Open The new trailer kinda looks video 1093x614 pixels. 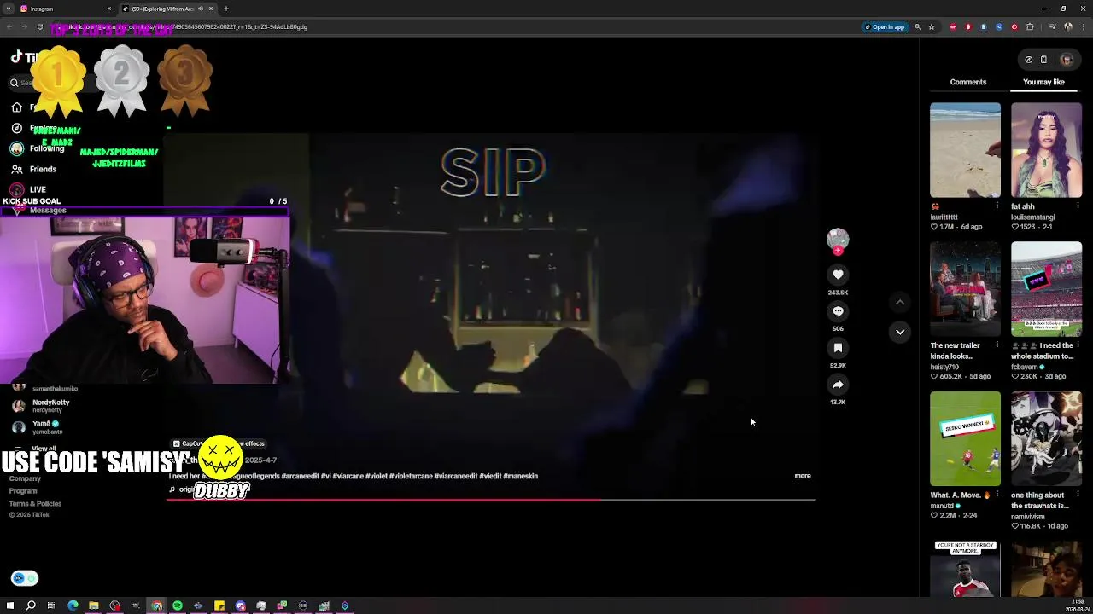[x=965, y=290]
